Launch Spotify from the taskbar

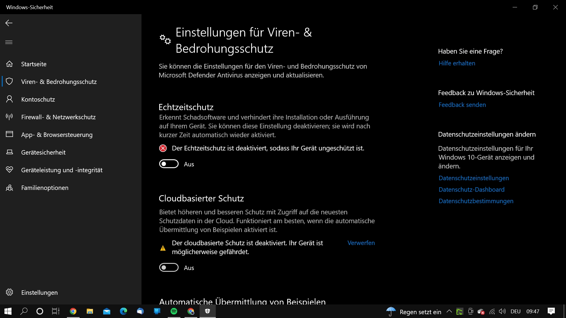(174, 311)
